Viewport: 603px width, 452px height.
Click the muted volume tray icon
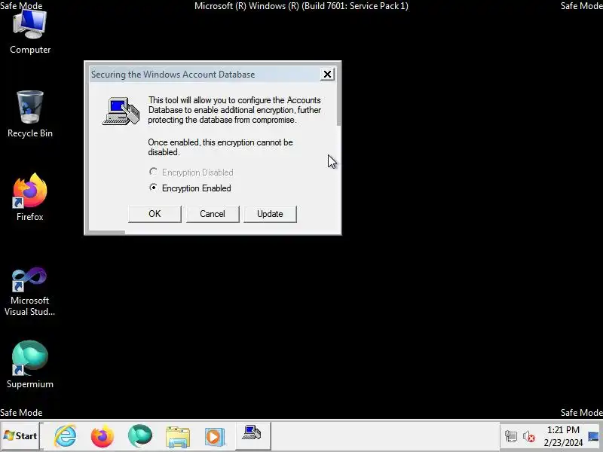(x=529, y=437)
